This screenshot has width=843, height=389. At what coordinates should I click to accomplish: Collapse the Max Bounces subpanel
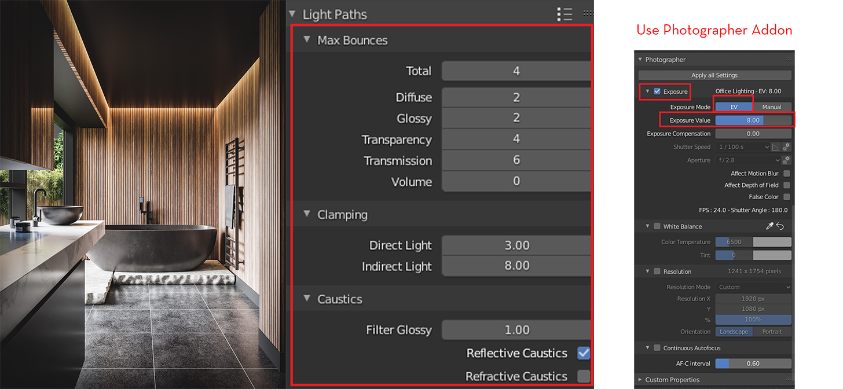pos(307,40)
